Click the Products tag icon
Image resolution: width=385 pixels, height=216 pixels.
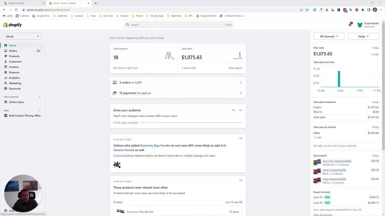(x=5, y=56)
